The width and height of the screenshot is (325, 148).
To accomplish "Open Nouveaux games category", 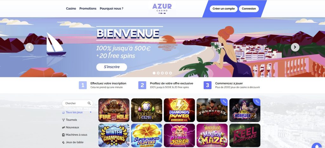I will (71, 127).
